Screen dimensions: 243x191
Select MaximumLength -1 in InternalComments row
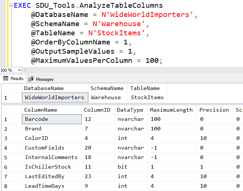point(172,157)
